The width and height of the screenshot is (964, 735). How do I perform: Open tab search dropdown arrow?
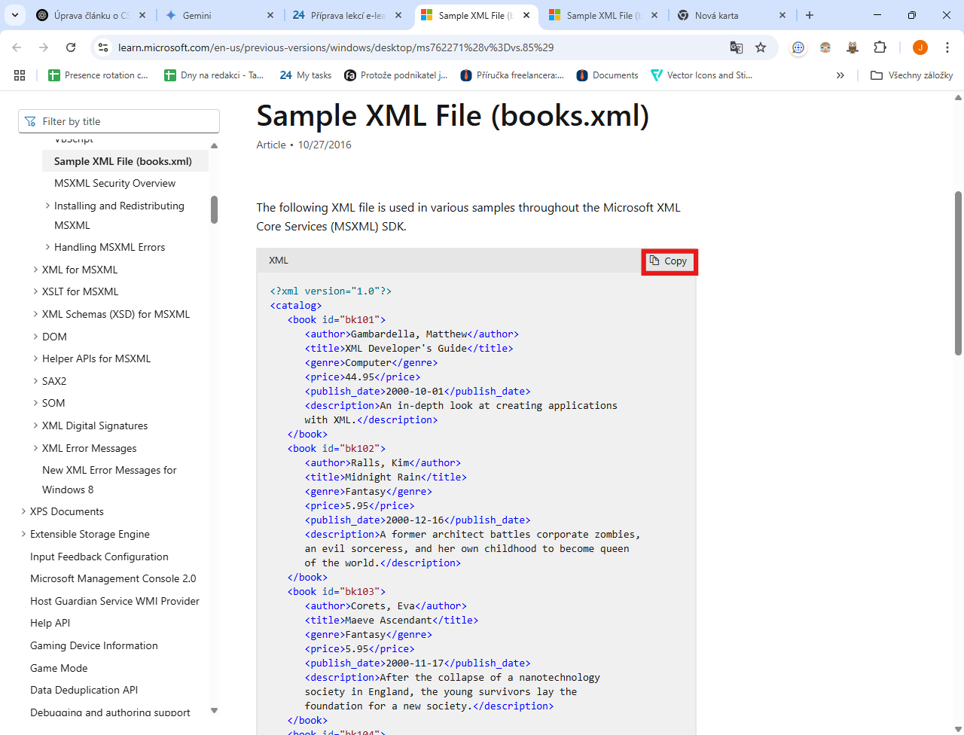15,15
